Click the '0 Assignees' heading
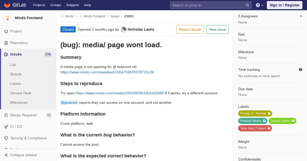The image size is (307, 161). [248, 16]
